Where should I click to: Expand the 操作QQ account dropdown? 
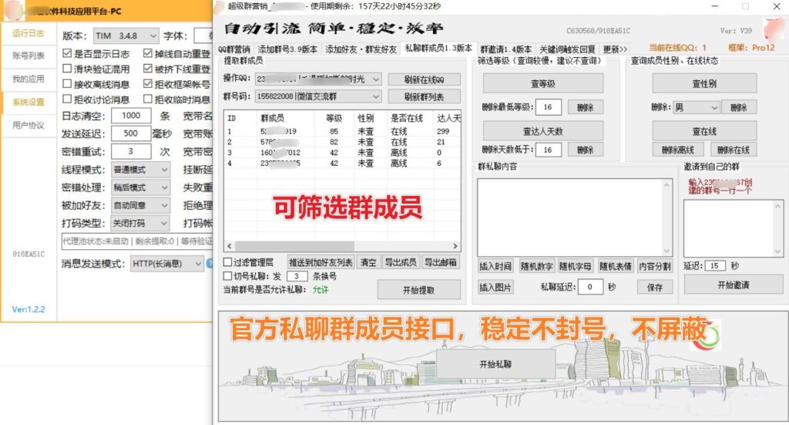click(x=318, y=79)
